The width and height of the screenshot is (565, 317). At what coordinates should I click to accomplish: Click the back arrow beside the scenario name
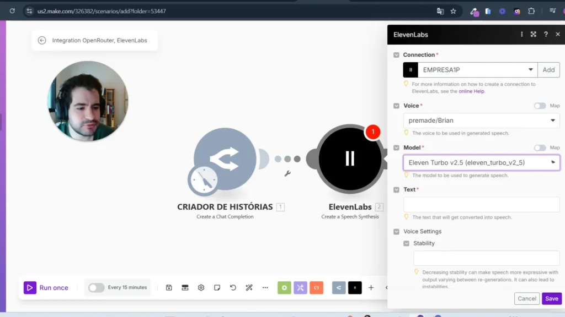pos(42,40)
